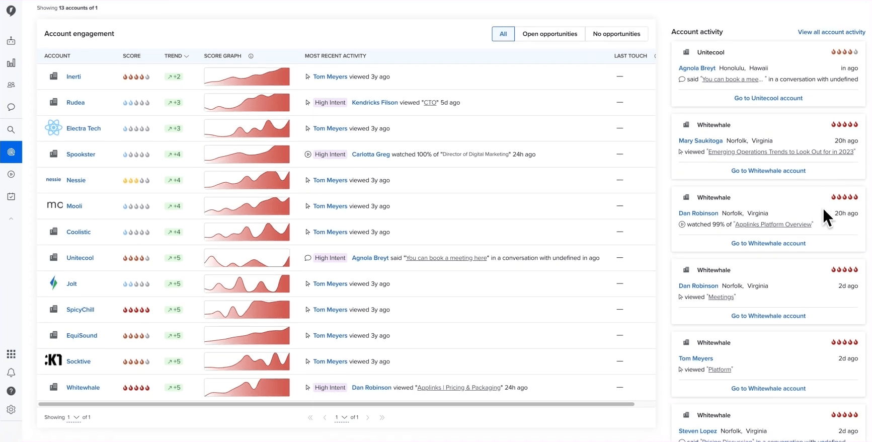Click the Electra Tech score graph thumbnail
This screenshot has height=442, width=872.
(x=247, y=128)
